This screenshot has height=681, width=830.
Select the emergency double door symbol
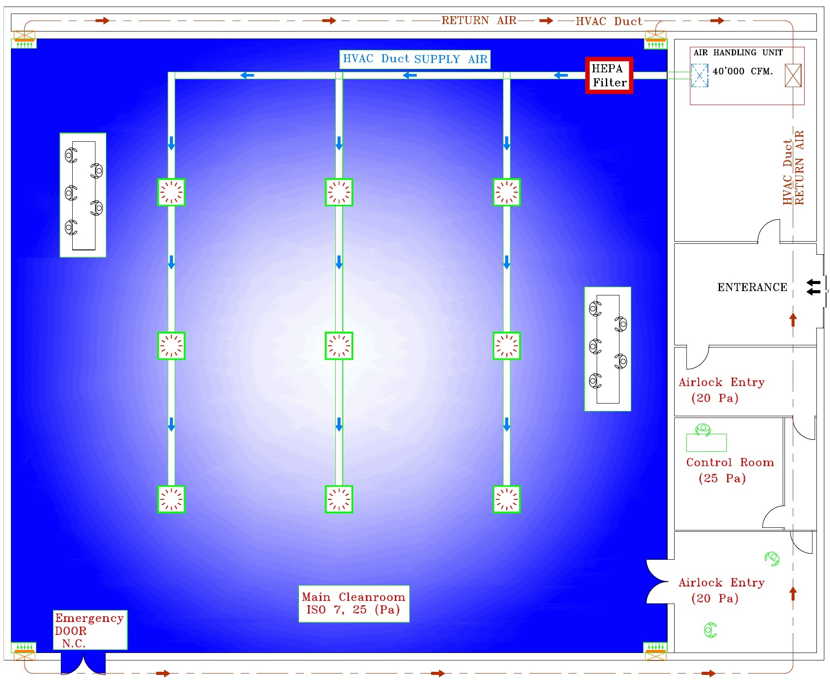click(x=83, y=663)
